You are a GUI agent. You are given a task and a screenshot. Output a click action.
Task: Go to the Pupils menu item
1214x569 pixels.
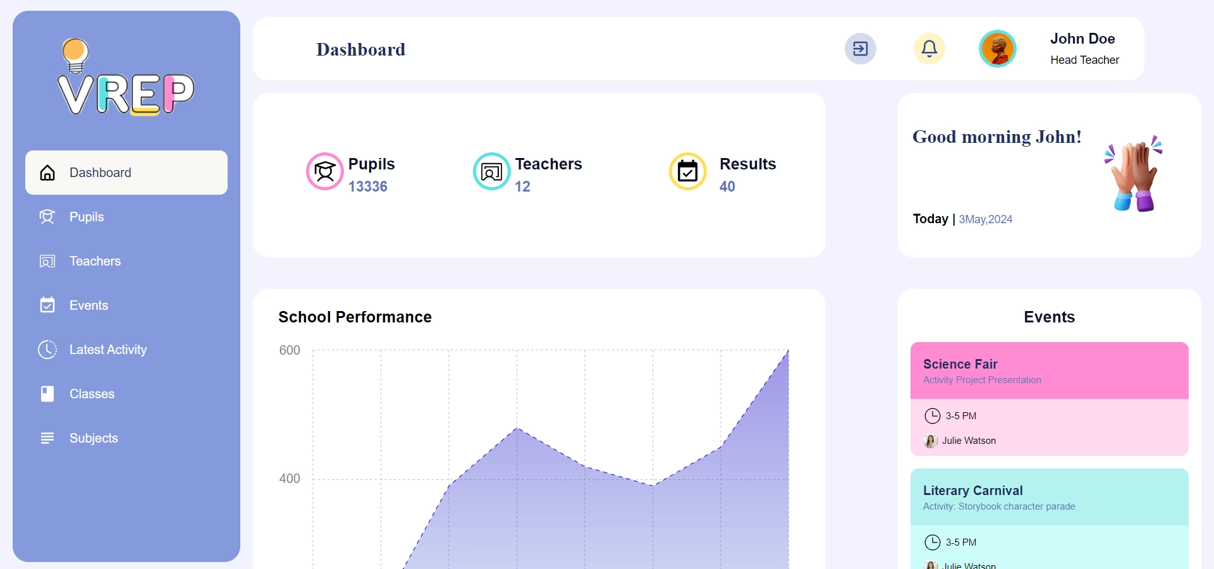[x=126, y=217]
